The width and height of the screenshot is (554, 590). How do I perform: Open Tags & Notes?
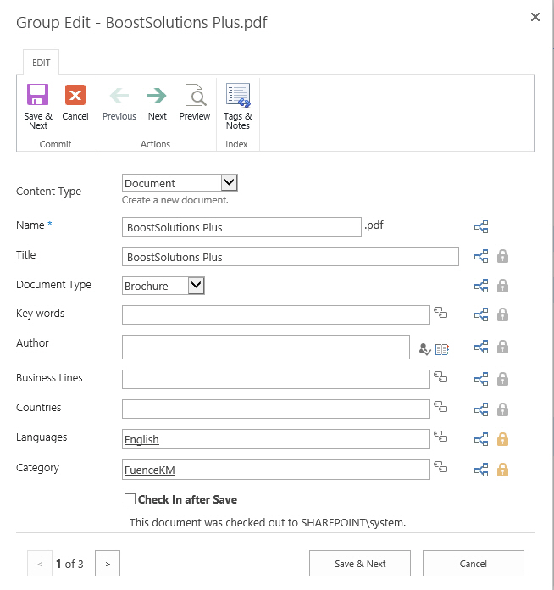(238, 95)
